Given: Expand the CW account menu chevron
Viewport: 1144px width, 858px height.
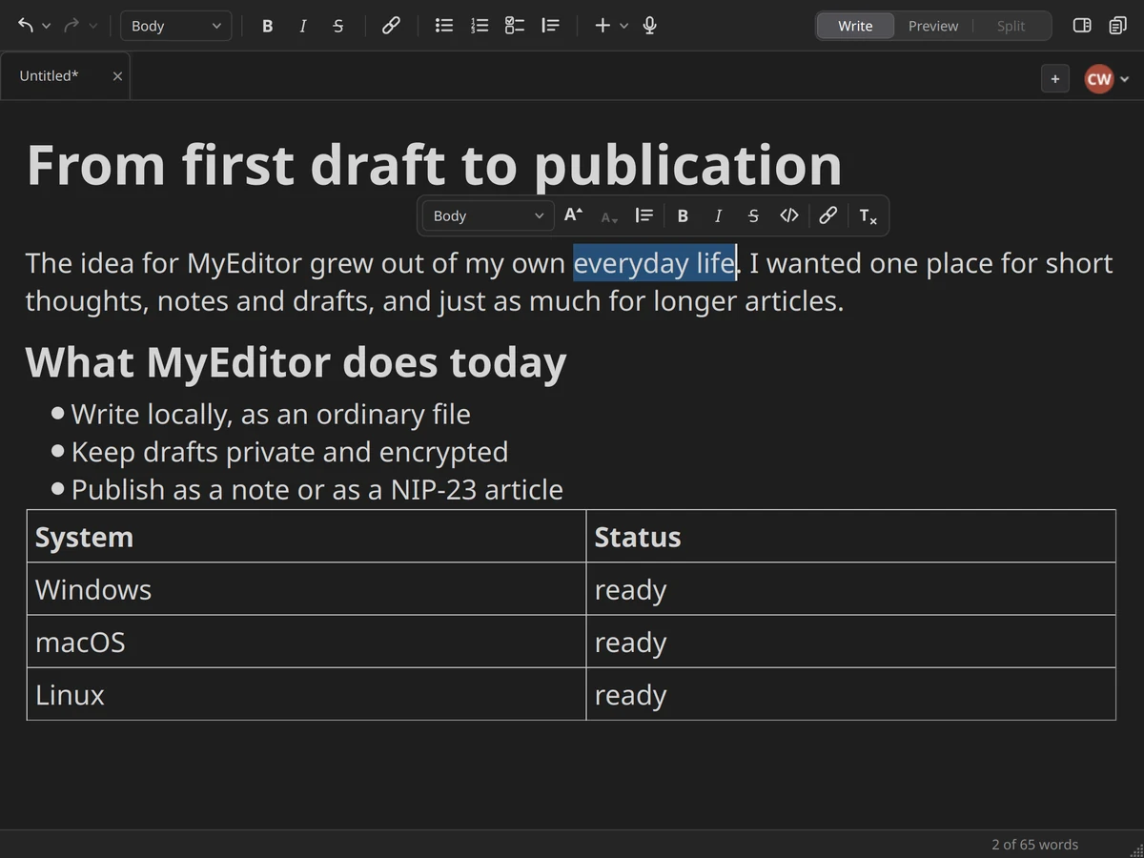Looking at the screenshot, I should (x=1125, y=79).
